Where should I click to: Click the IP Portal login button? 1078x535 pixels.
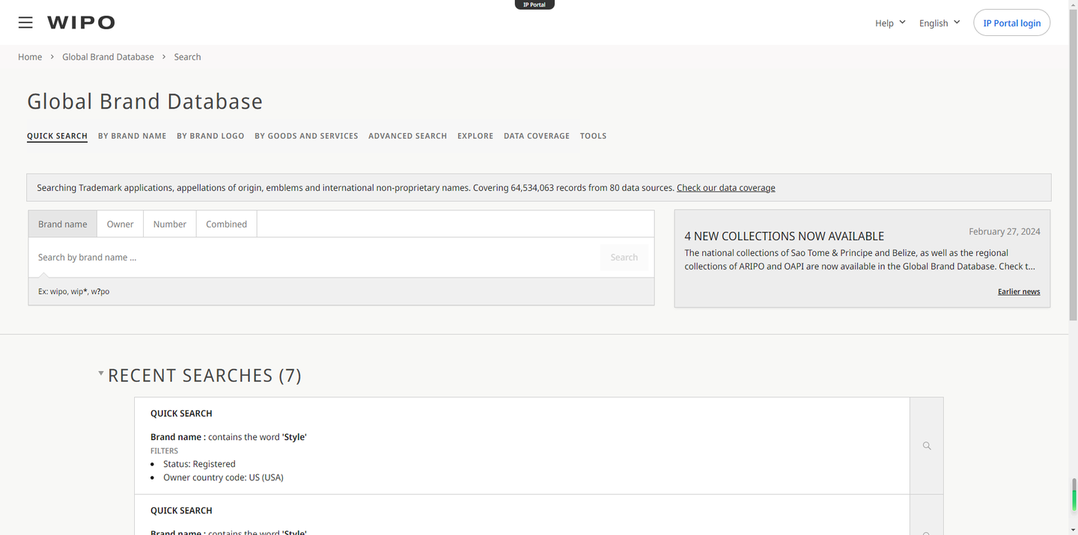point(1011,23)
